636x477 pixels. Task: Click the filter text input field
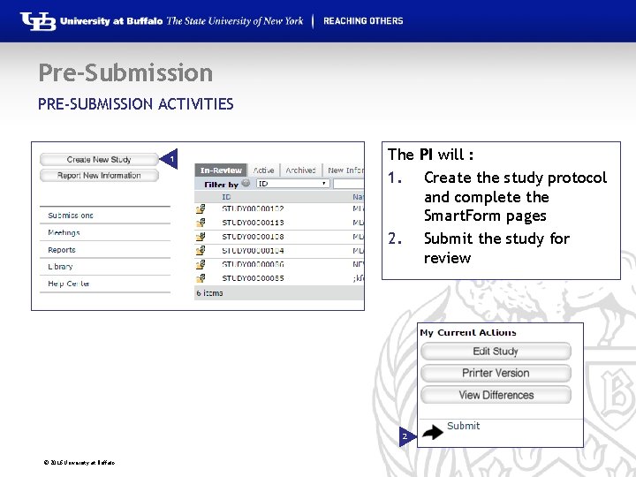(x=348, y=184)
